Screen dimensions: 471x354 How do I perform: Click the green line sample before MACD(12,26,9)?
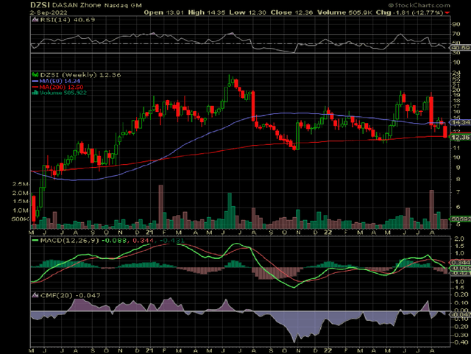click(35, 241)
